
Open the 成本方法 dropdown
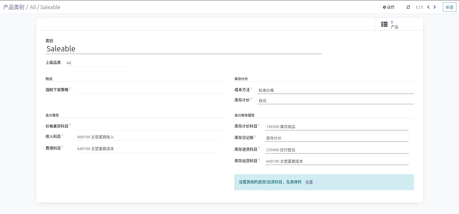click(336, 90)
